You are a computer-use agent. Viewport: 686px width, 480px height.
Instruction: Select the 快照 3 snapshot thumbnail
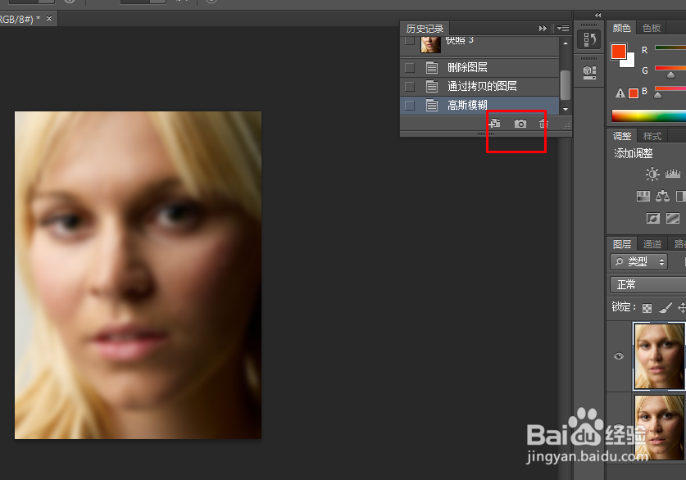[x=430, y=44]
